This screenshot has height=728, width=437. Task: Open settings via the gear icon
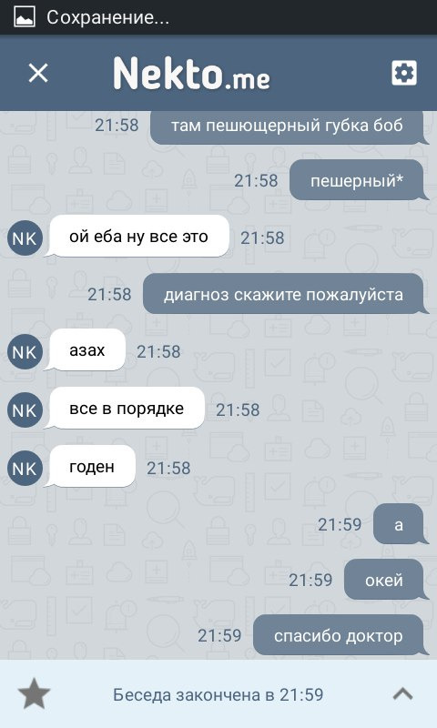click(x=404, y=73)
